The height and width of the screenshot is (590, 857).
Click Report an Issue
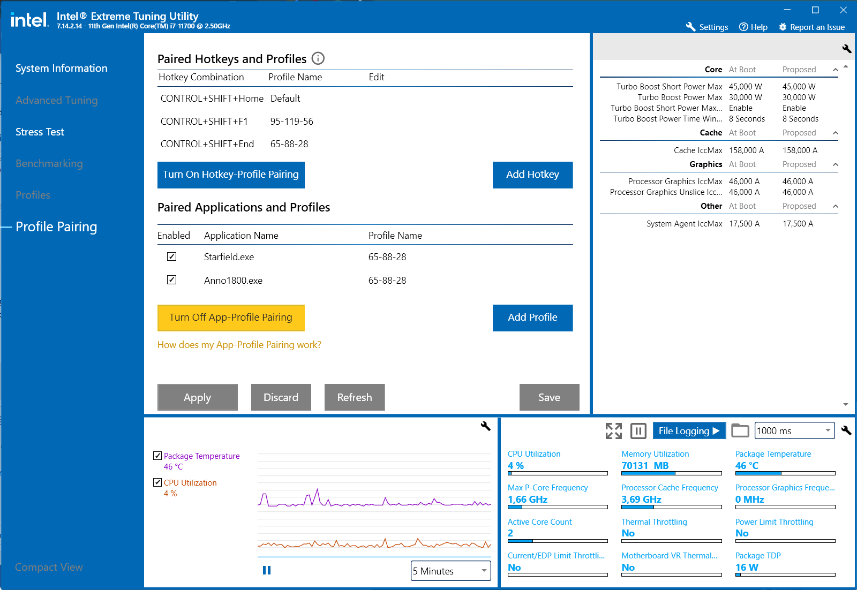(811, 27)
